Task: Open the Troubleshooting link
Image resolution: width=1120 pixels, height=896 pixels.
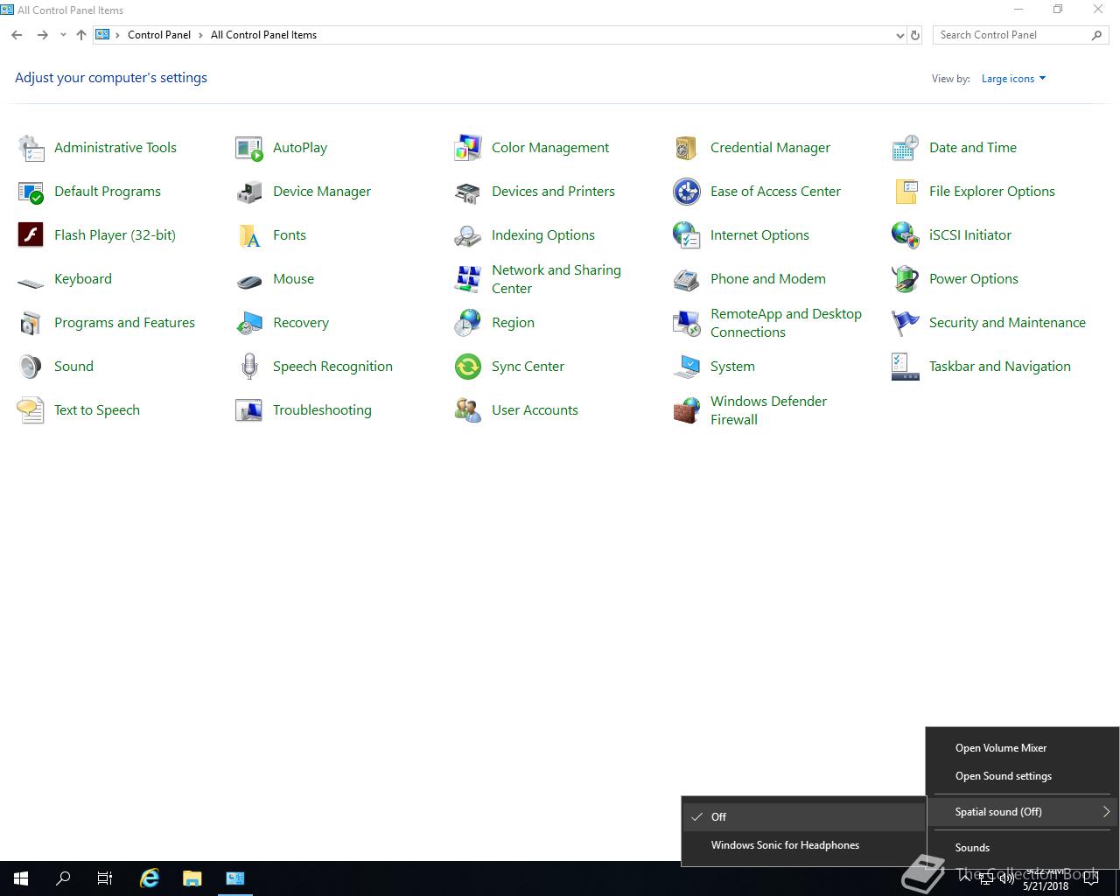Action: pyautogui.click(x=322, y=410)
